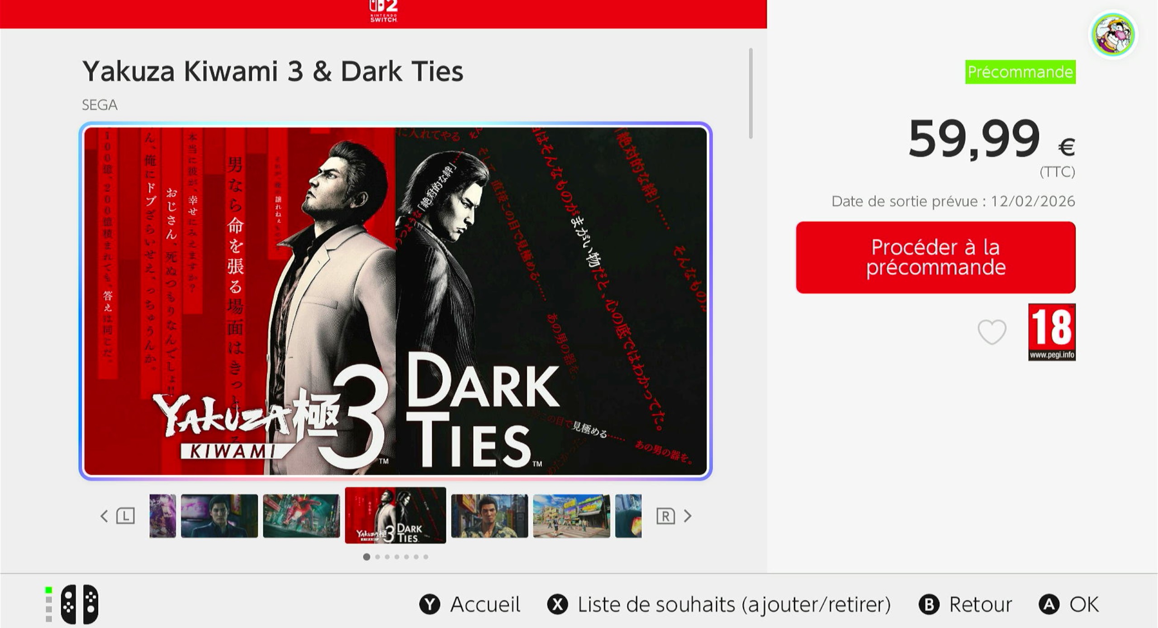Screen dimensions: 1158x628
Task: Go to next screenshot with right chevron
Action: pos(688,516)
